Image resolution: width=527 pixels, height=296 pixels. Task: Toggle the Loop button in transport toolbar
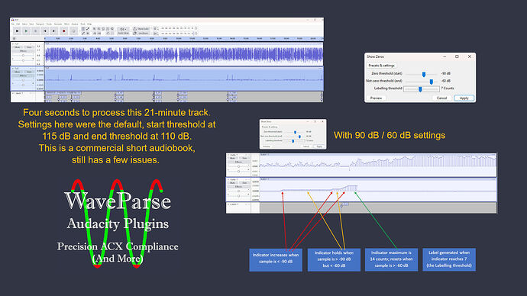coord(73,31)
